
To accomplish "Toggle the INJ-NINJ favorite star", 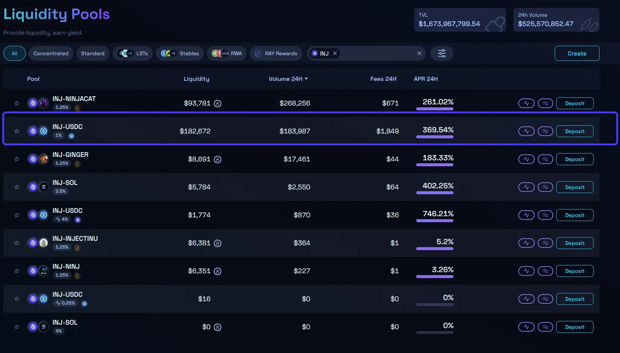I will click(17, 271).
